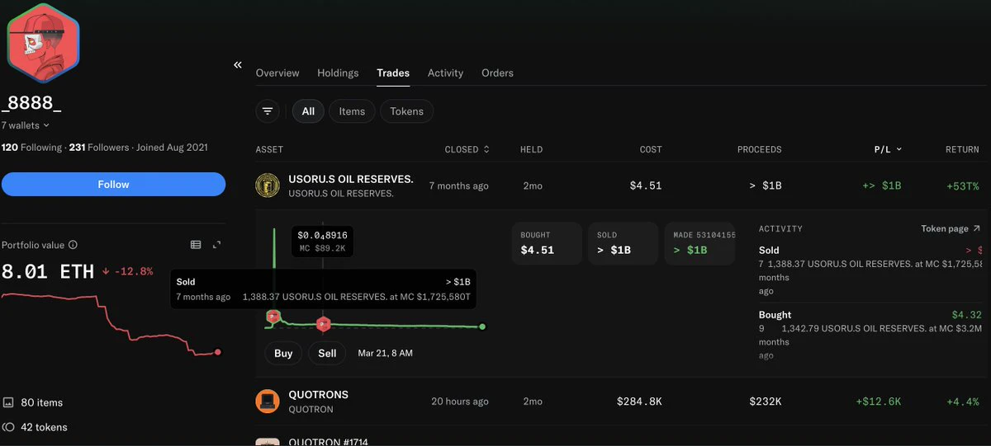Click the COST column header
Viewport: 991px width, 446px height.
pyautogui.click(x=651, y=149)
